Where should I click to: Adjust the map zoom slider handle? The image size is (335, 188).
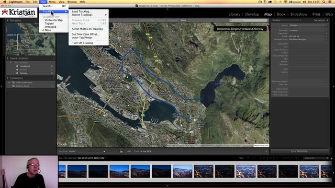point(104,151)
